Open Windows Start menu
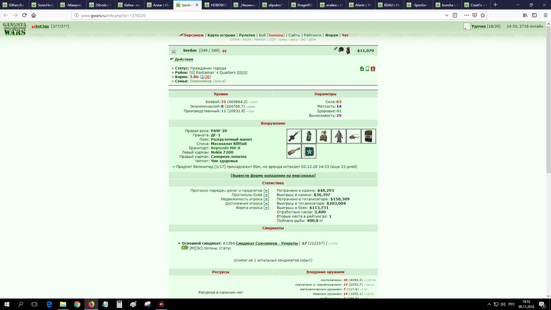 (x=7, y=305)
